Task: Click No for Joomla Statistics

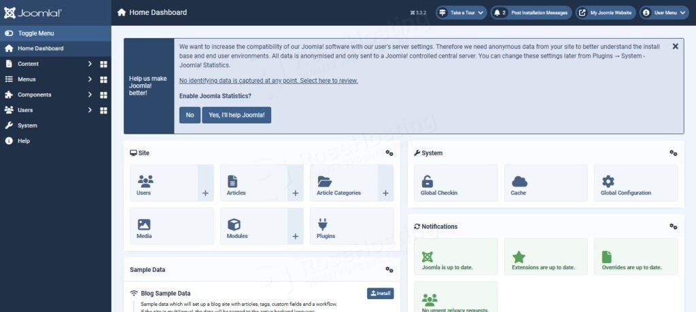Action: pos(190,115)
